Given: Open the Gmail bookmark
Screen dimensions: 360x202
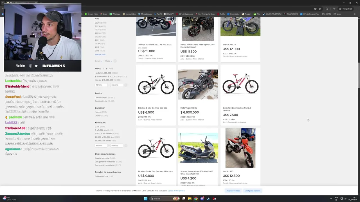Looking at the screenshot, I should 103,14.
